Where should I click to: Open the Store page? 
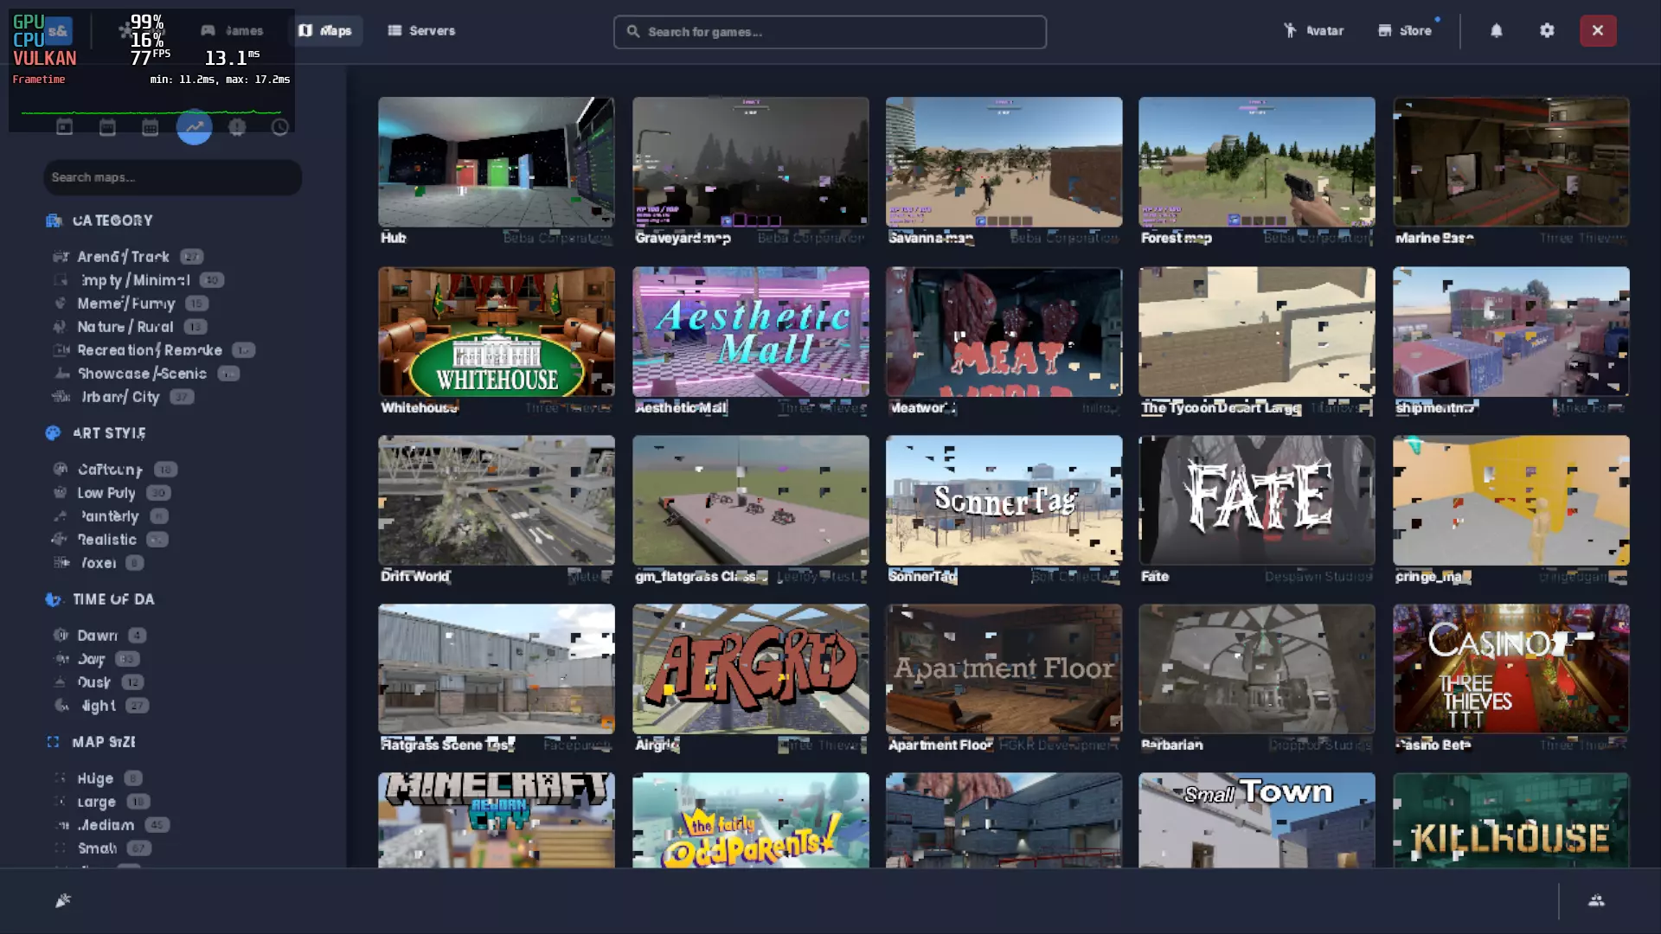(x=1405, y=30)
